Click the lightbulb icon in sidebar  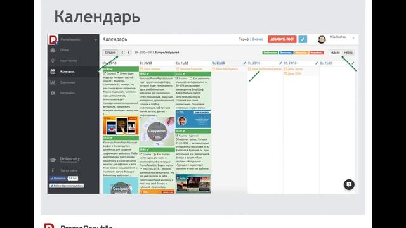click(53, 61)
